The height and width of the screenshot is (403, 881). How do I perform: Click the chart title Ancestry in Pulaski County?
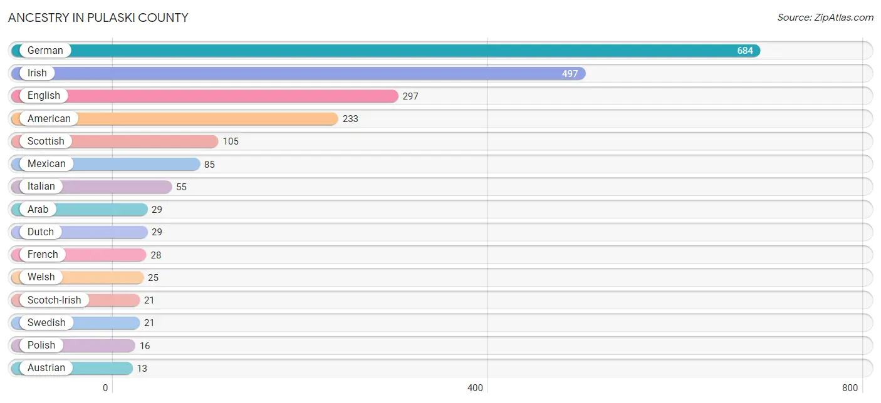98,18
